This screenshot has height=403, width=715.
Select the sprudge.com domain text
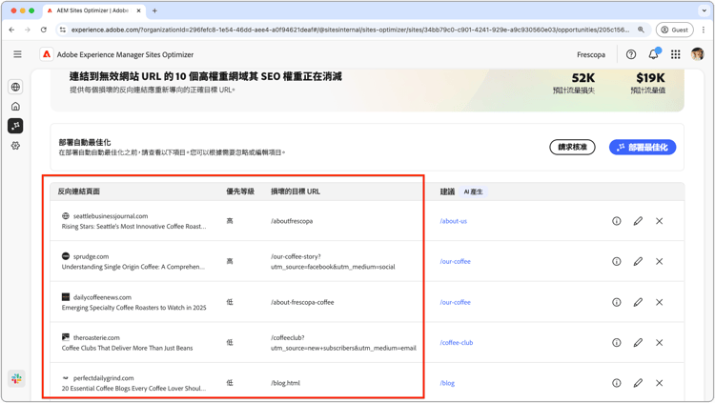(92, 256)
